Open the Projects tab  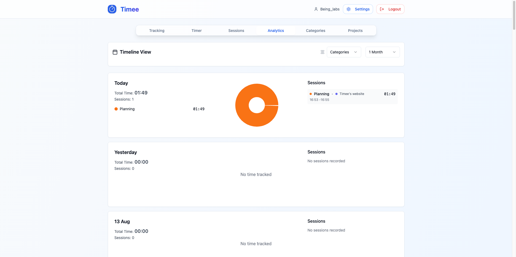[355, 30]
